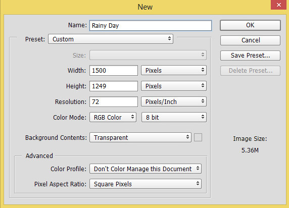Viewport: 289px width, 208px height.
Task: Open the RGB Color mode dropdown
Action: 113,117
